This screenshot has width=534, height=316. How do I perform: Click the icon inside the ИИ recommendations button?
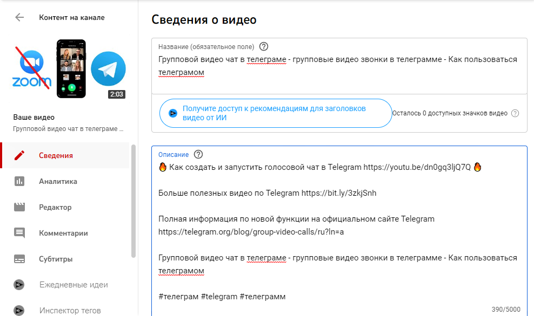pyautogui.click(x=173, y=113)
